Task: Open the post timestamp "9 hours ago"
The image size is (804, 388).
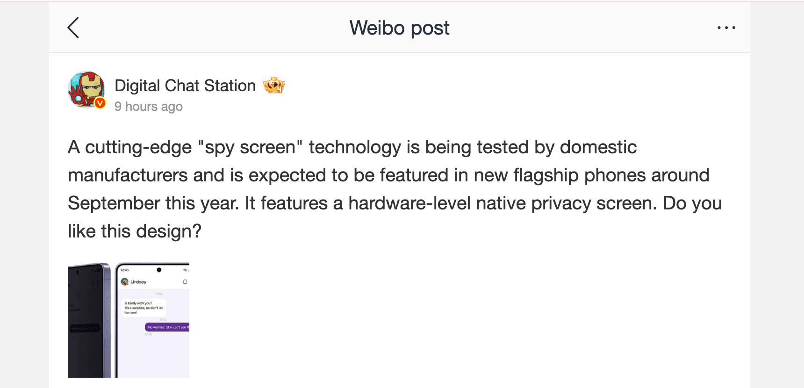Action: (x=149, y=107)
